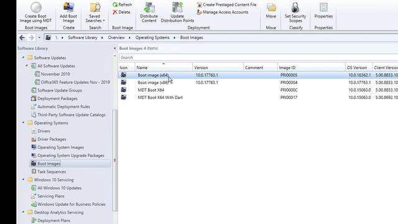Sort list by Name column

point(164,68)
